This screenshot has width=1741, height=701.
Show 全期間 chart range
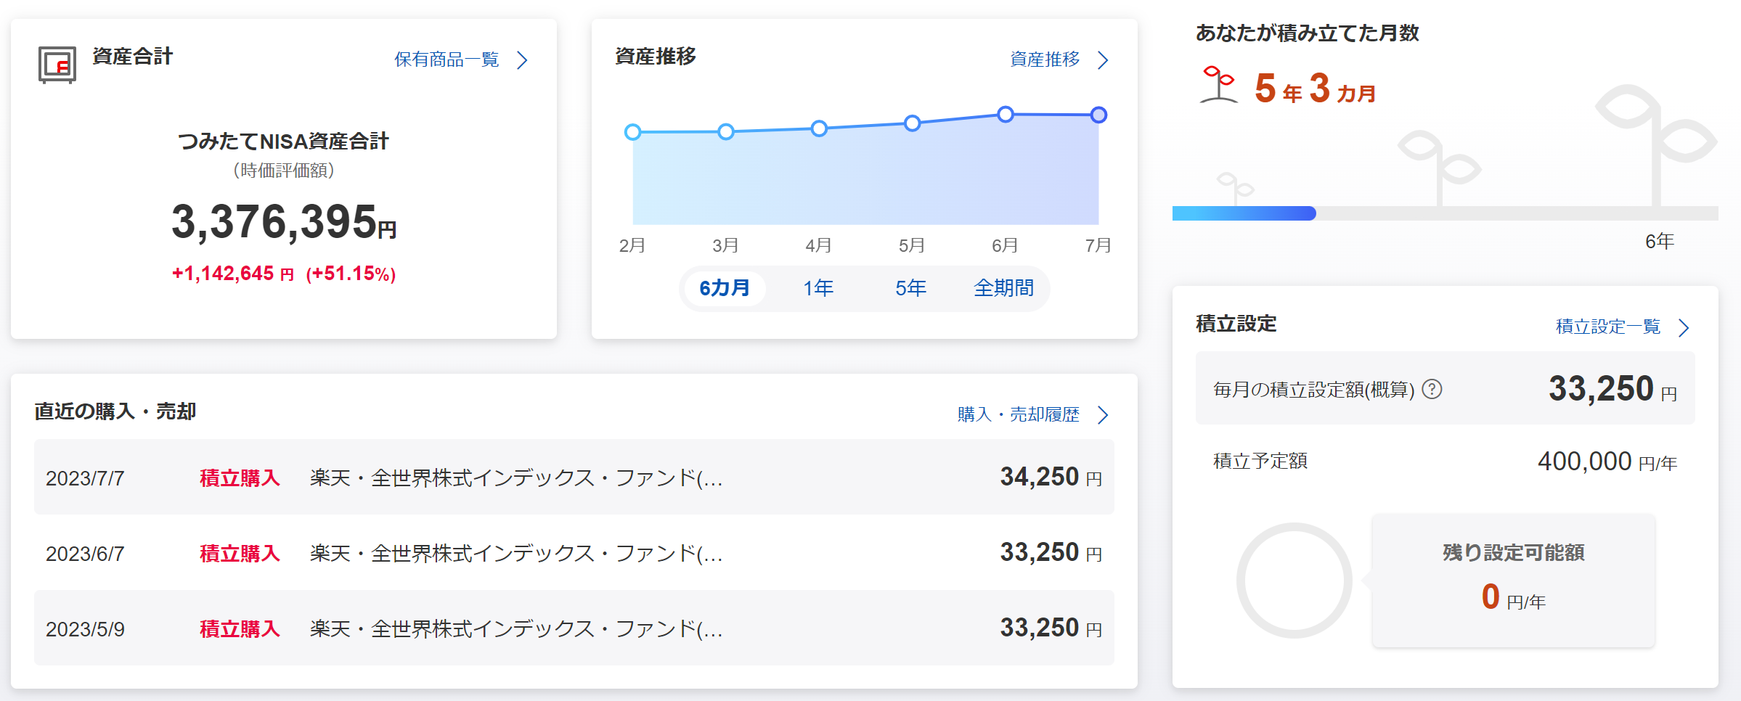pyautogui.click(x=1003, y=288)
